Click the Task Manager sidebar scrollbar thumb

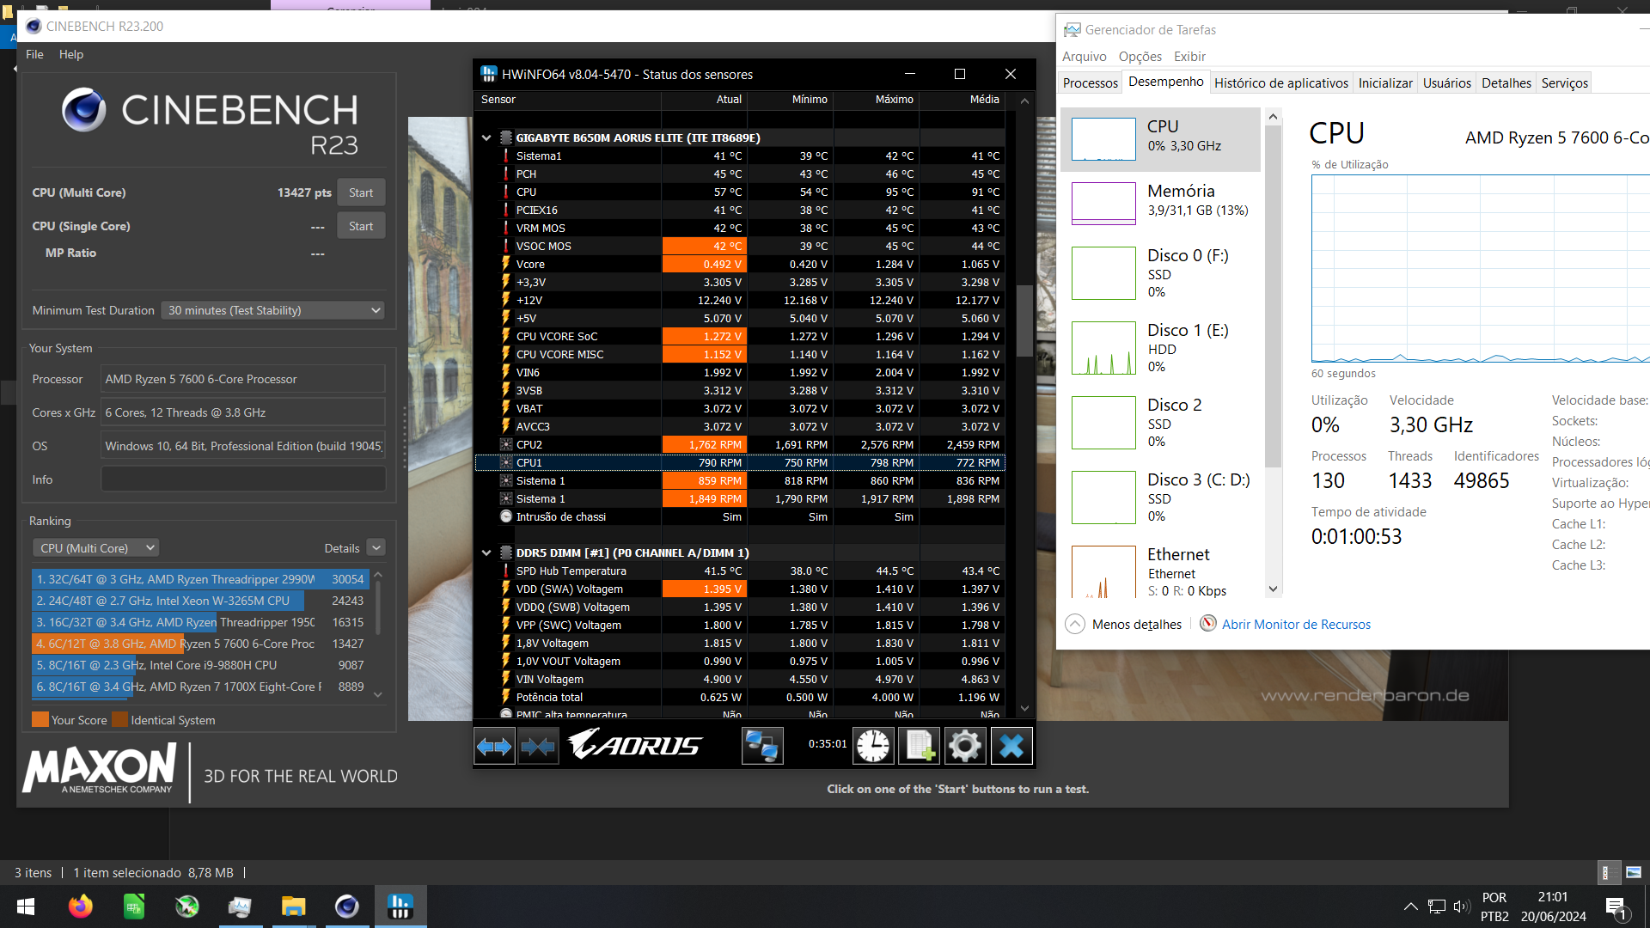pos(1273,296)
